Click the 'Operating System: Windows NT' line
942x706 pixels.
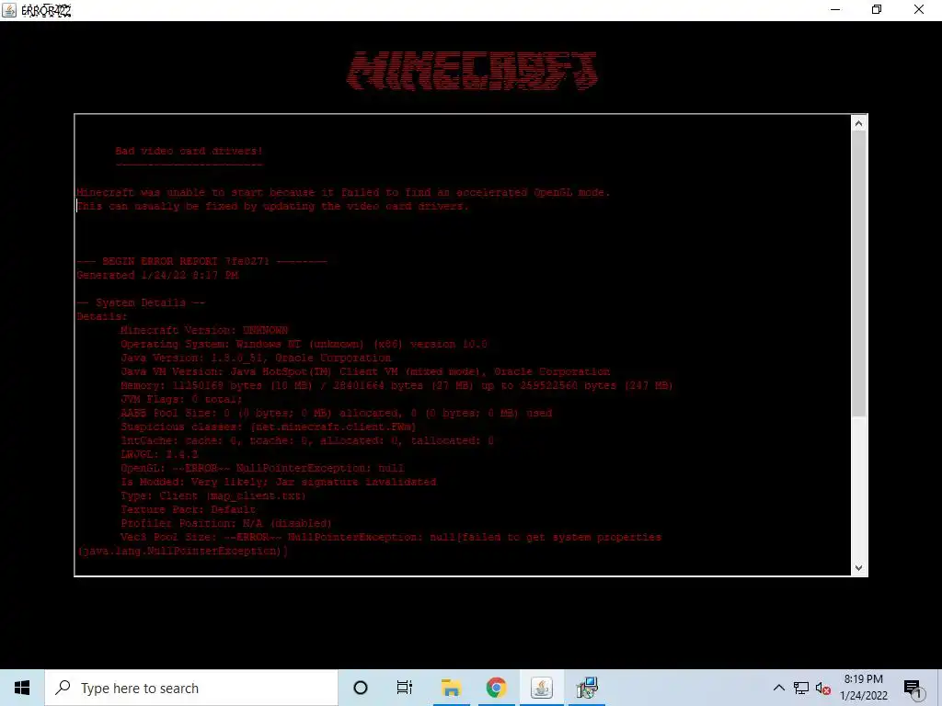pyautogui.click(x=304, y=344)
